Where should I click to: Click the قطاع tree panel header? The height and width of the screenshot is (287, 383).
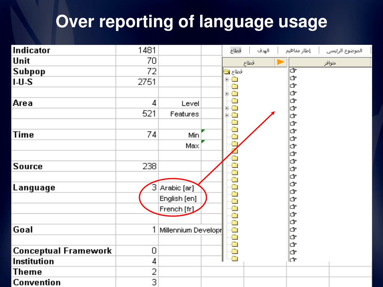click(x=248, y=63)
